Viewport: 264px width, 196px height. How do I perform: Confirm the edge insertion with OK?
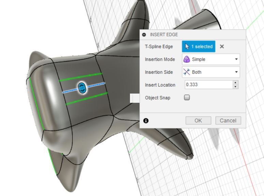point(198,121)
